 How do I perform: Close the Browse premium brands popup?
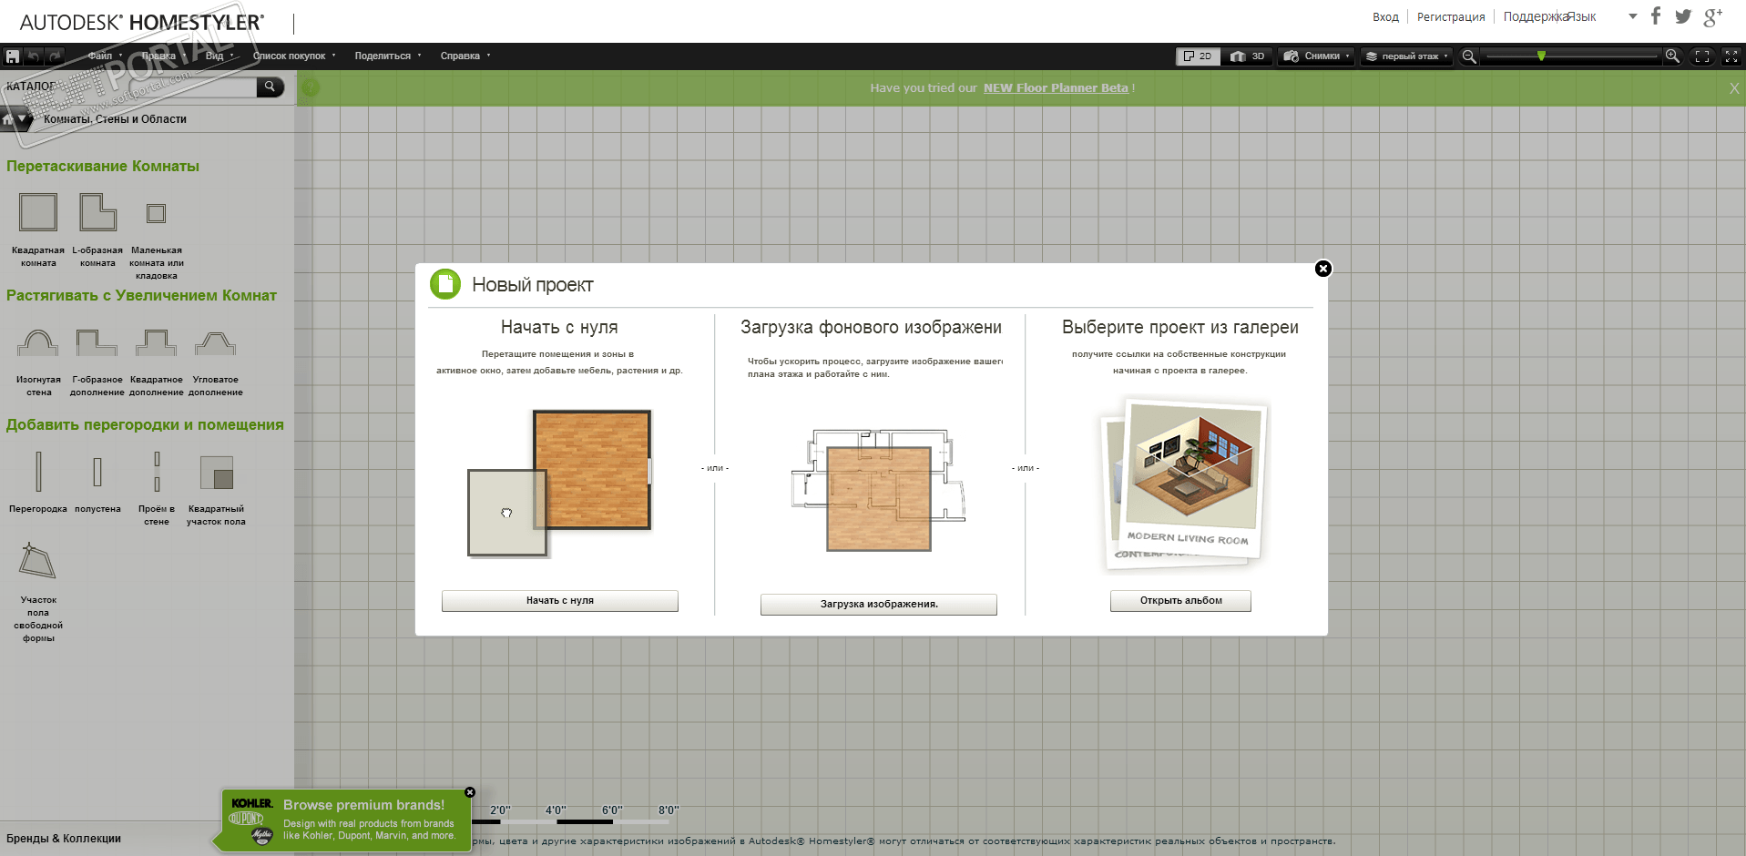click(470, 792)
